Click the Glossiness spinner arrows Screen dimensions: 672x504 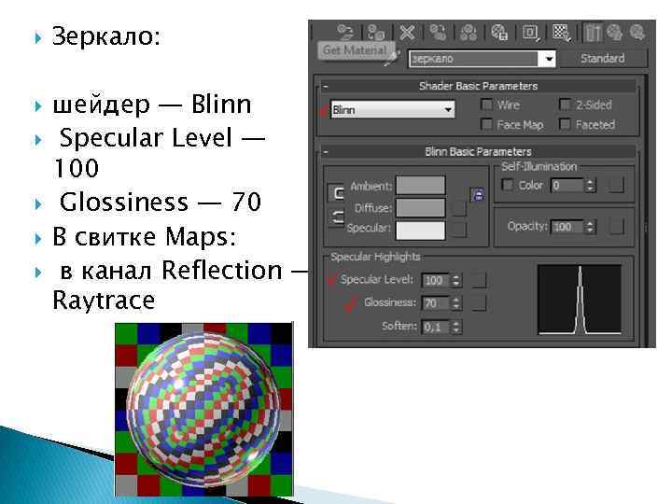[456, 303]
